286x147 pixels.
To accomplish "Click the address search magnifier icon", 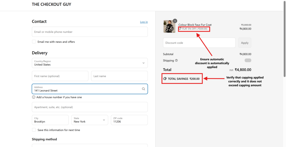I will pos(143,89).
